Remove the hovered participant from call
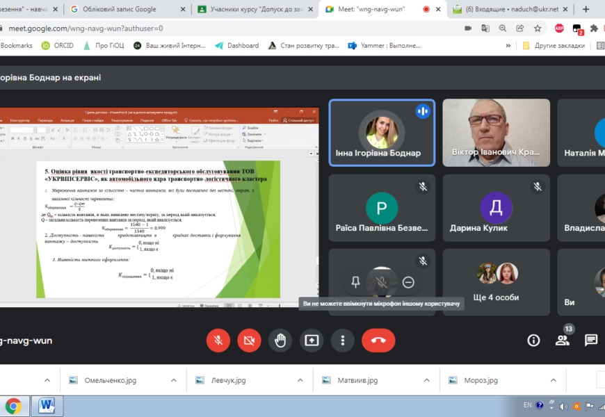This screenshot has width=605, height=417. 408,282
